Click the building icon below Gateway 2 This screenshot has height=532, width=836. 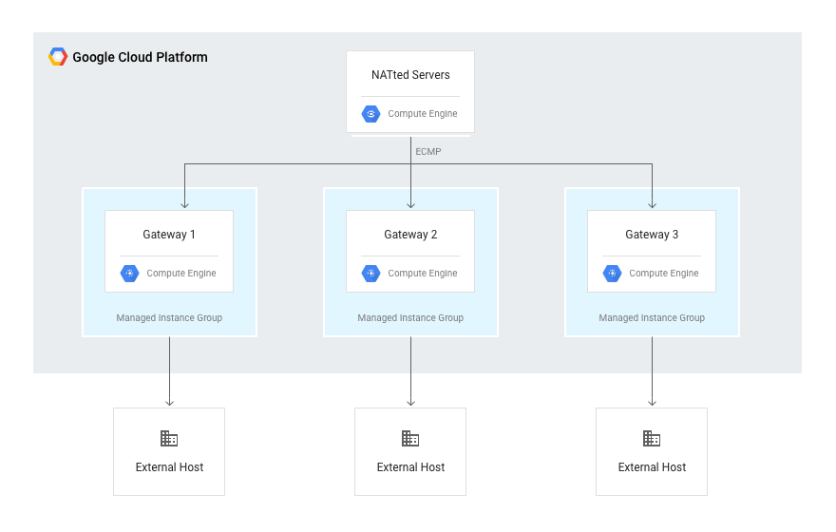click(x=410, y=438)
